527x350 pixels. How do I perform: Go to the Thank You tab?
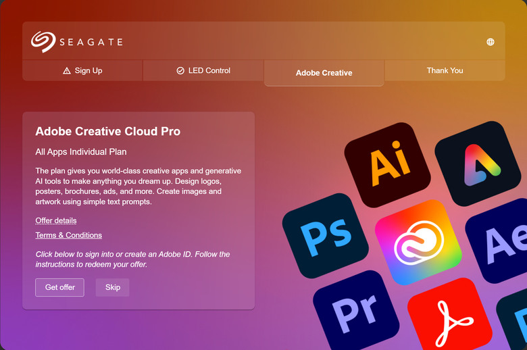point(445,70)
